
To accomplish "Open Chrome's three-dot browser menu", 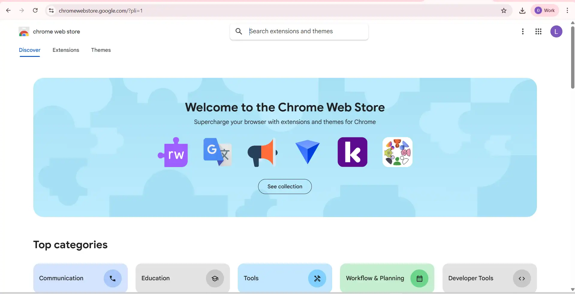I will pos(567,10).
